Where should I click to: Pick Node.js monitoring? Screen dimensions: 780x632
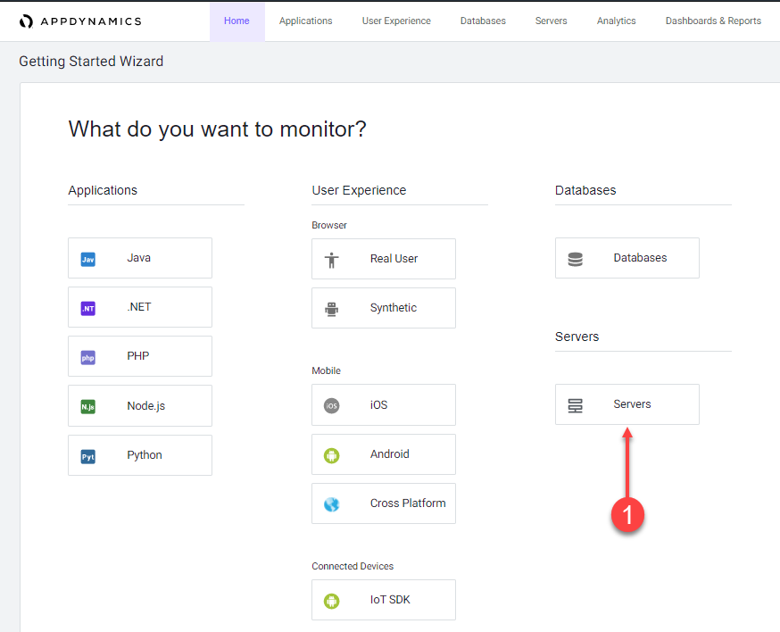click(x=140, y=405)
